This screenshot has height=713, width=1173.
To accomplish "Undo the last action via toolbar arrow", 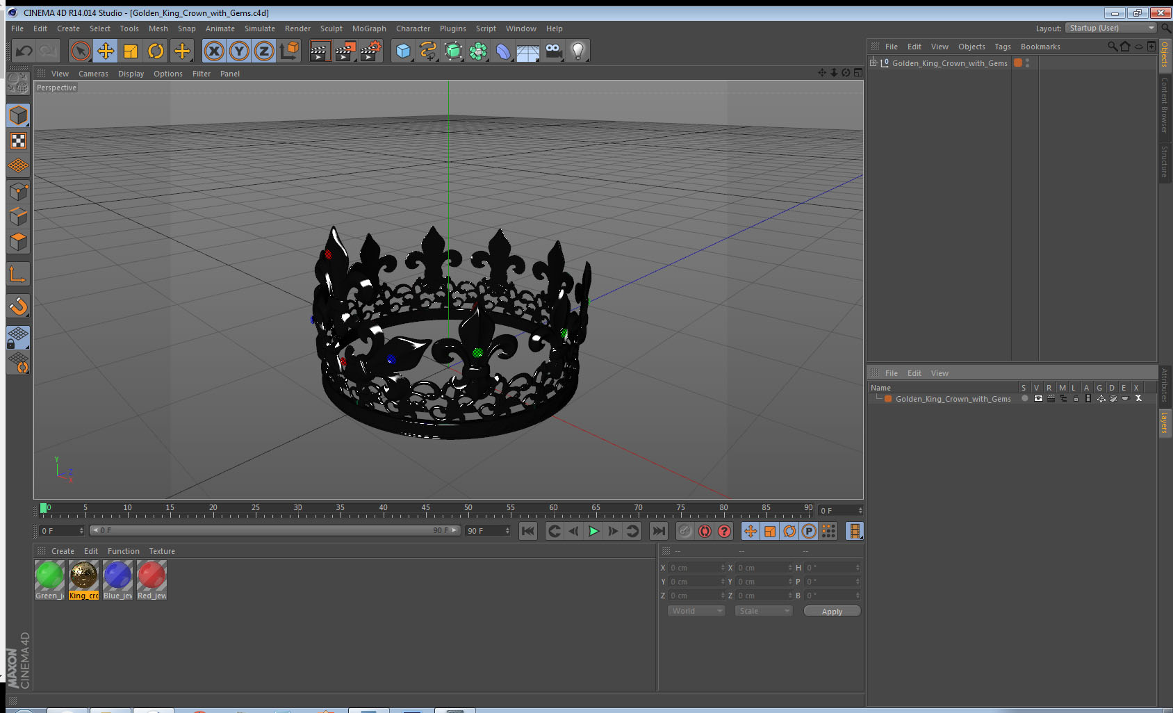I will point(24,51).
